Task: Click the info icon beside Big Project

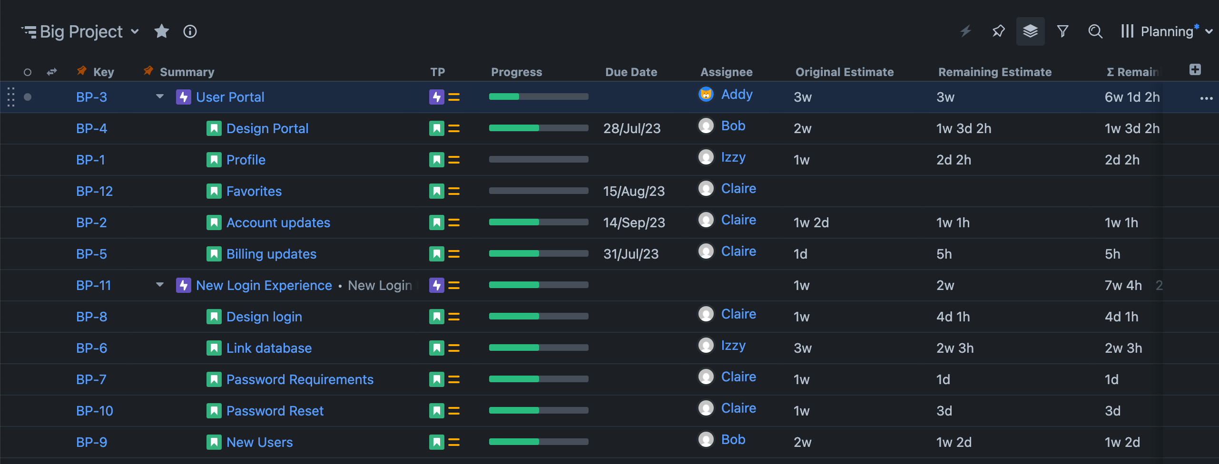Action: click(x=190, y=31)
